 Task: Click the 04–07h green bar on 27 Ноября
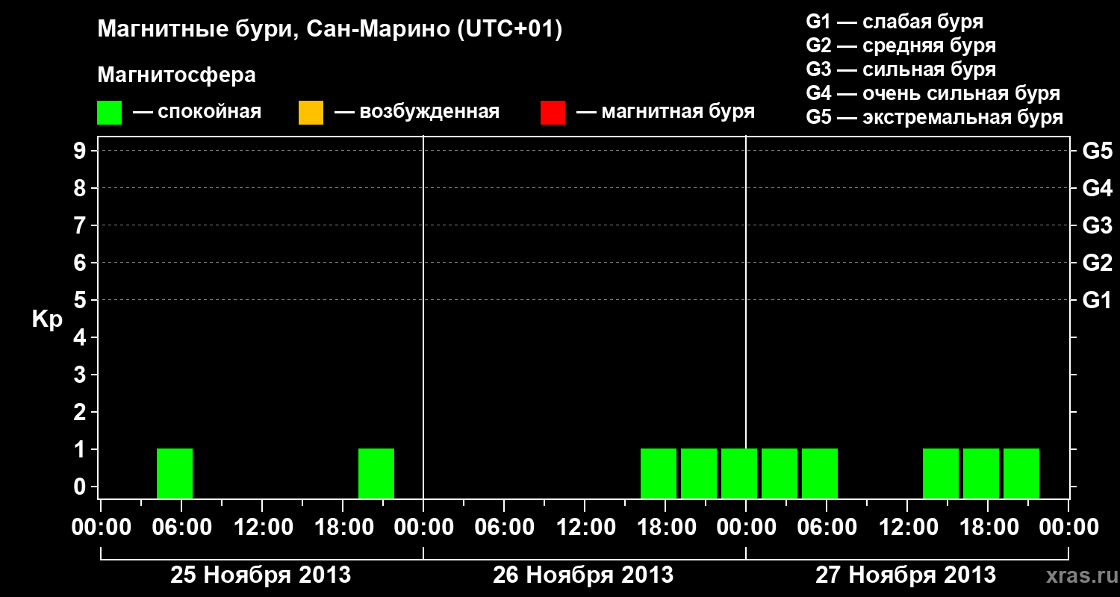[x=820, y=473]
